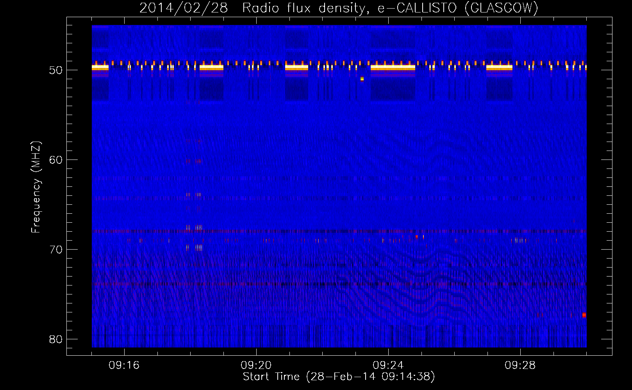Viewport: 632px width, 390px height.
Task: Click the small yellow spot just below 50 MHz
Action: click(362, 79)
